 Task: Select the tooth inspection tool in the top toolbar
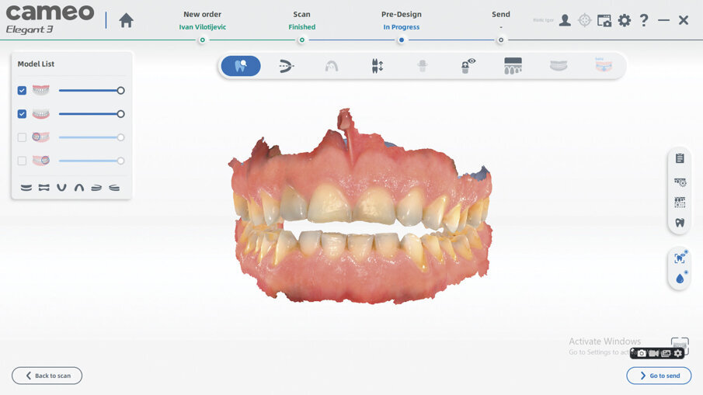click(x=241, y=66)
